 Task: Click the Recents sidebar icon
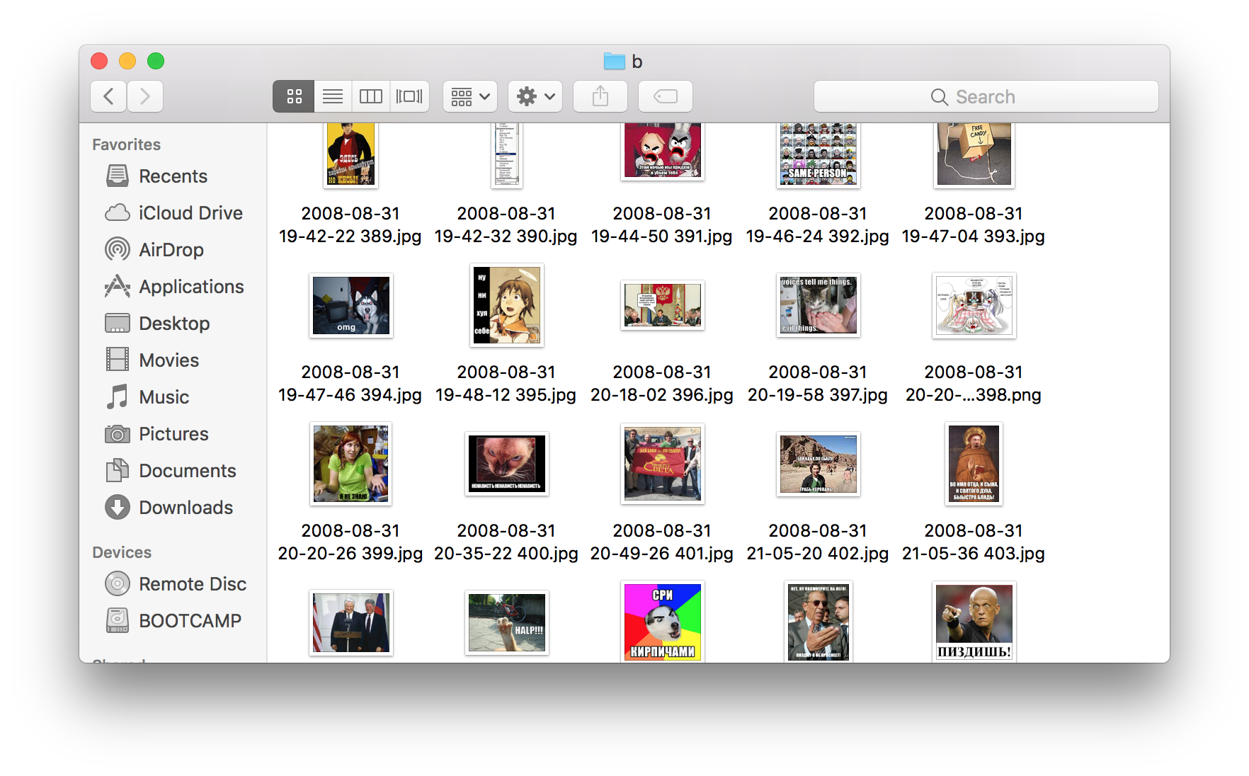[118, 176]
